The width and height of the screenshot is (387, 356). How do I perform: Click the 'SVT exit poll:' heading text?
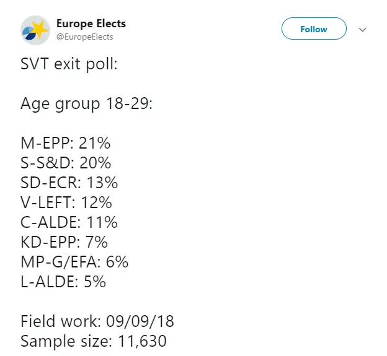[x=68, y=64]
